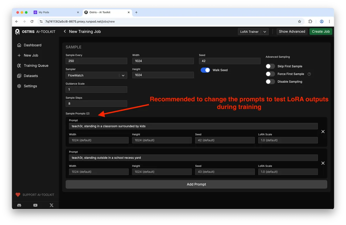Open the YouTube channel icon
This screenshot has width=346, height=225.
coord(35,205)
